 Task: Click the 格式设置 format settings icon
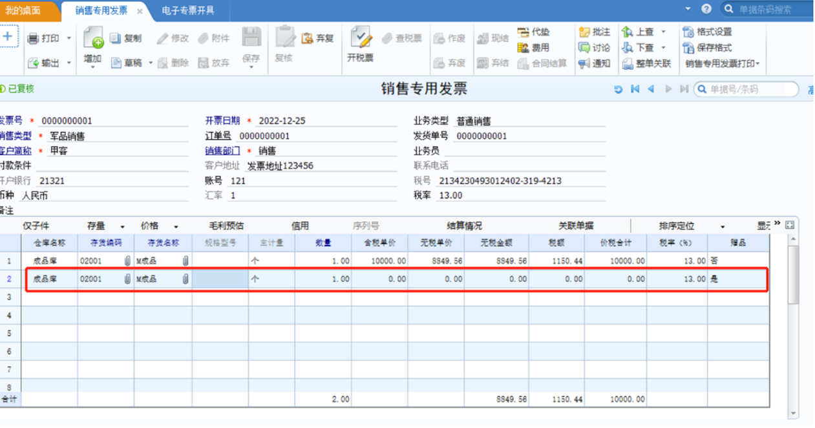click(x=688, y=32)
